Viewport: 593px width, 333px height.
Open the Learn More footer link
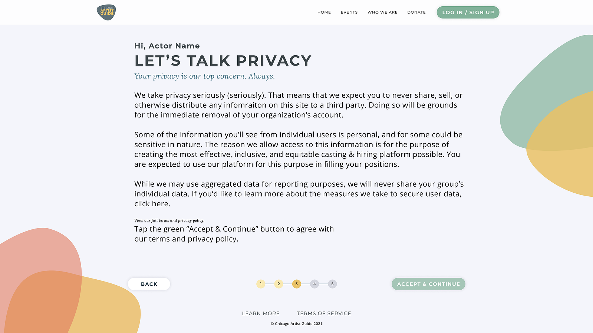click(x=261, y=313)
